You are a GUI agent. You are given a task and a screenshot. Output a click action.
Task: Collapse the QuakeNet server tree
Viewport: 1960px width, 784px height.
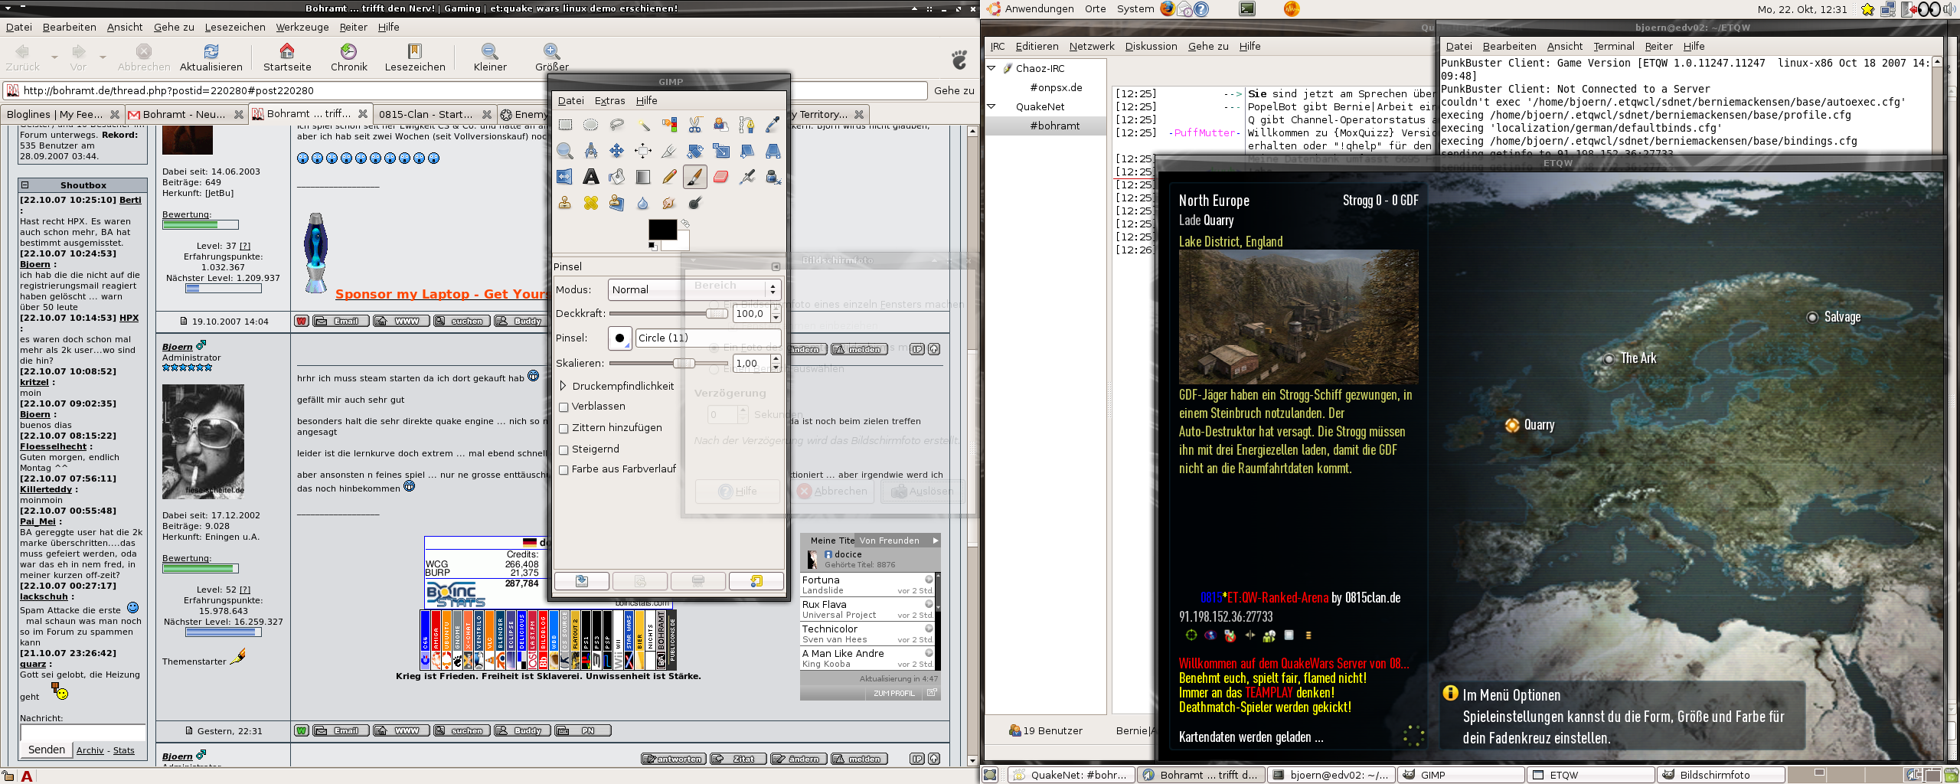(991, 106)
